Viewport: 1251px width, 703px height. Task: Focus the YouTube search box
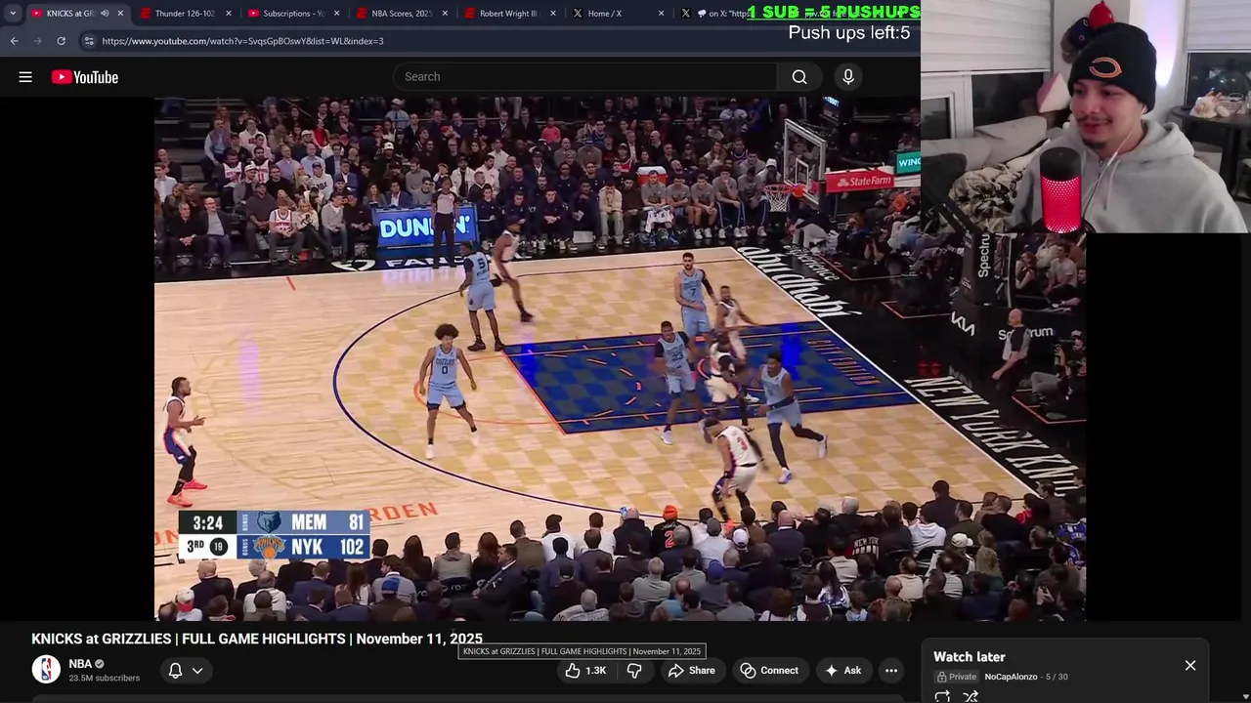(585, 77)
